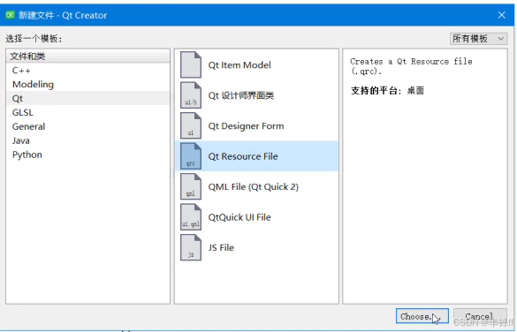The image size is (517, 332).
Task: Click the JS File js icon
Action: (191, 247)
